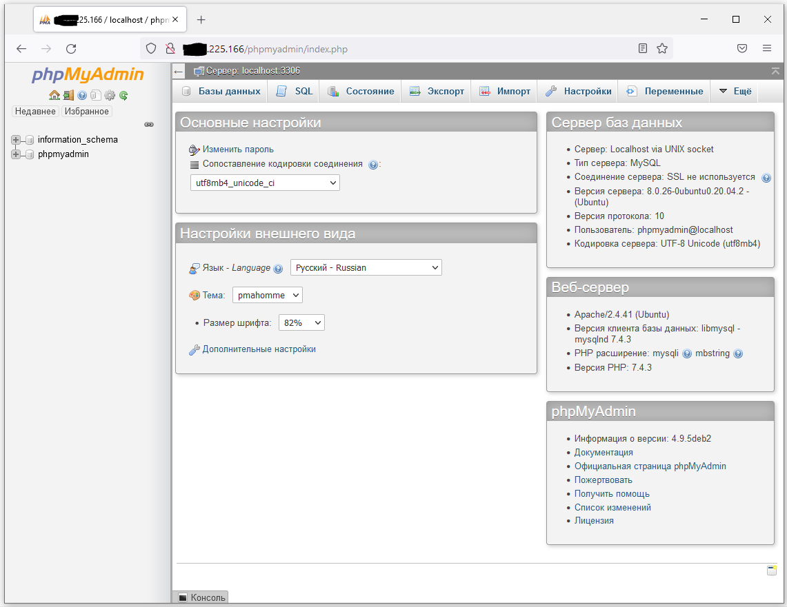The image size is (787, 607).
Task: Expand the phpmyadmin database tree
Action: [16, 154]
